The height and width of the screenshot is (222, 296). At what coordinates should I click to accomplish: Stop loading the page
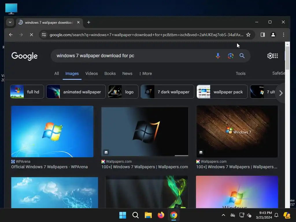32,35
